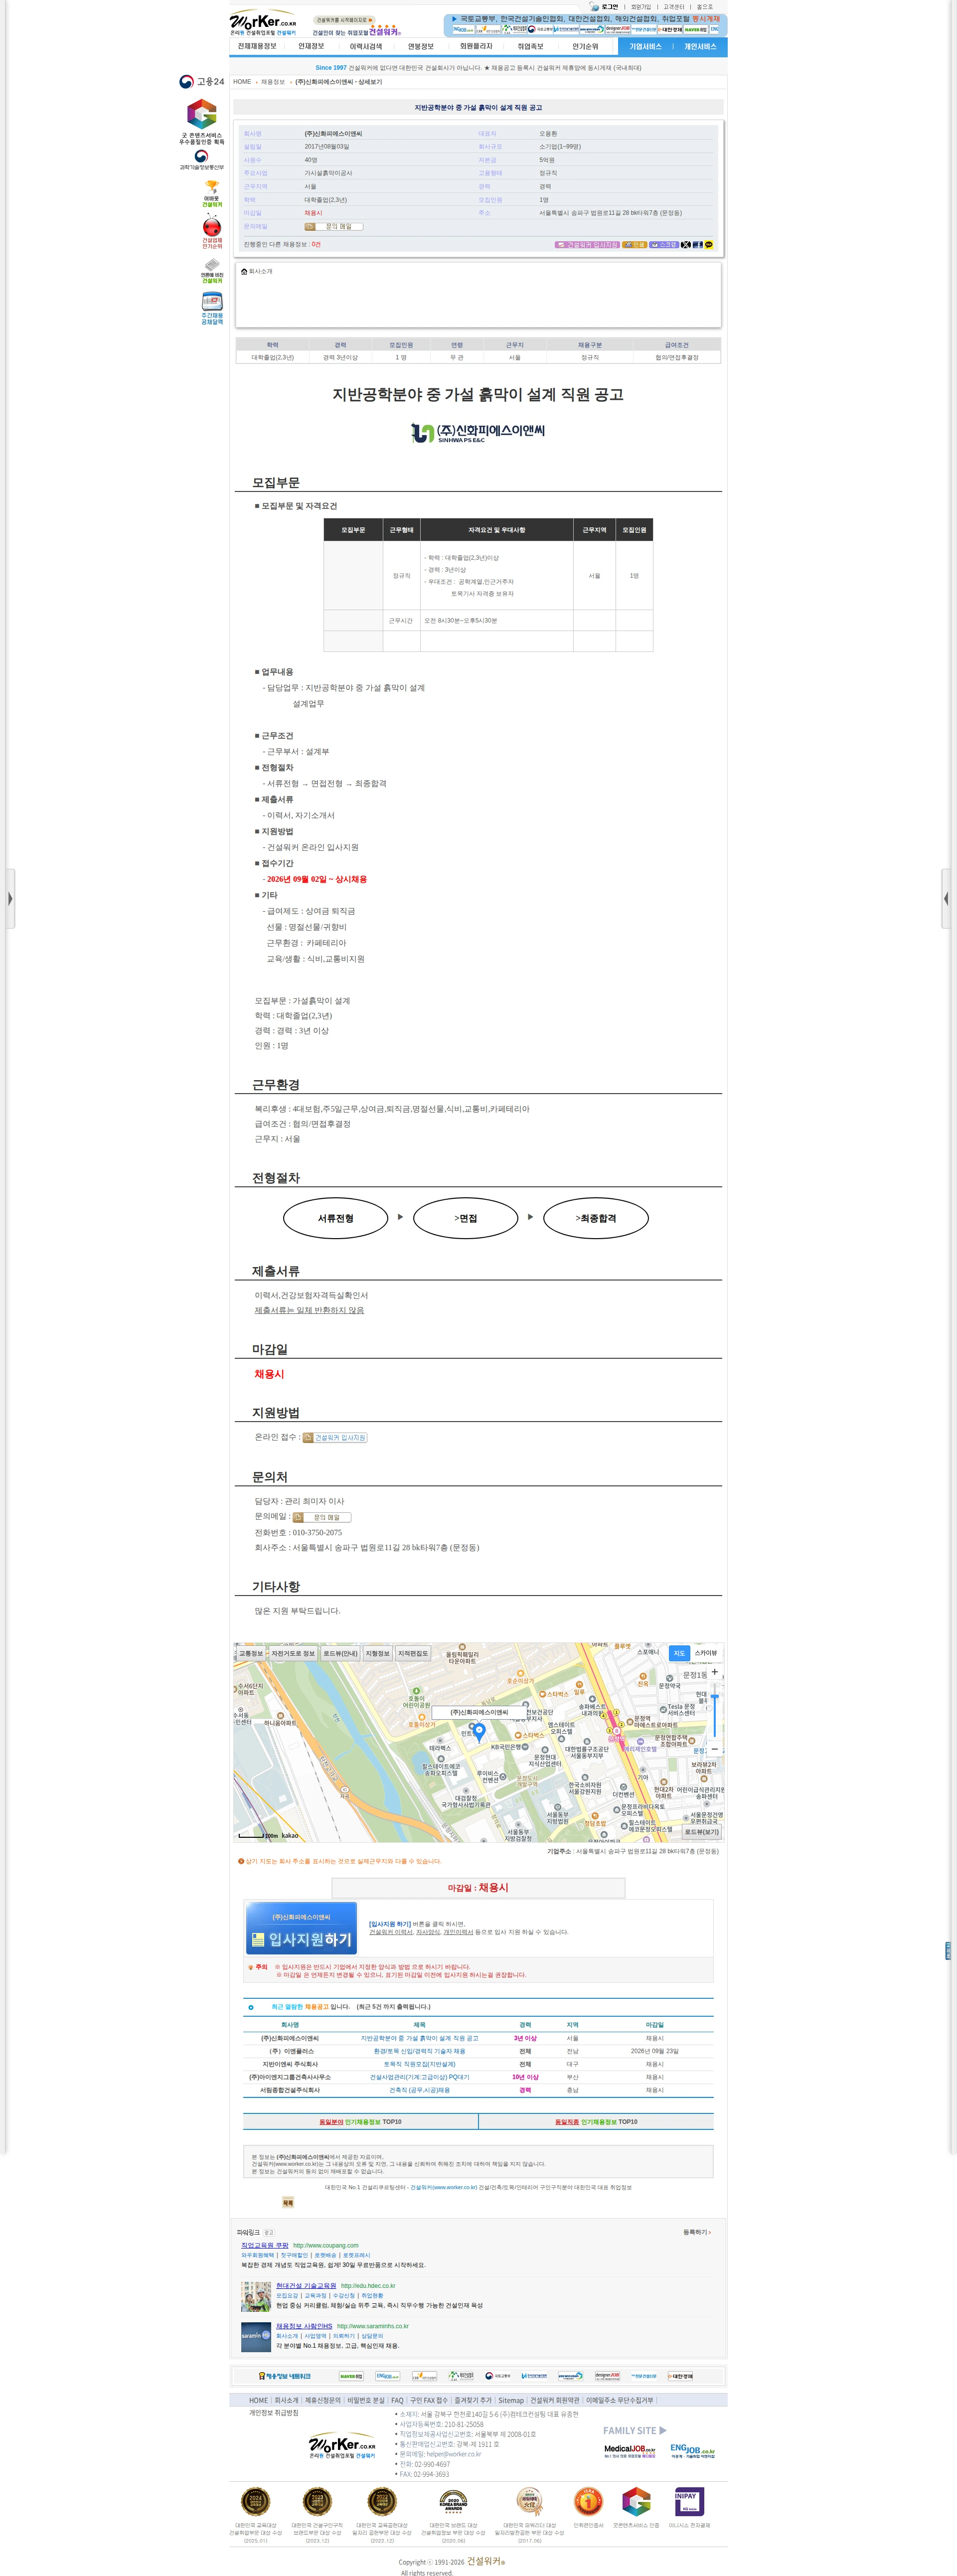Zoom out on the map with minus
Image resolution: width=957 pixels, height=2576 pixels.
(x=714, y=1749)
